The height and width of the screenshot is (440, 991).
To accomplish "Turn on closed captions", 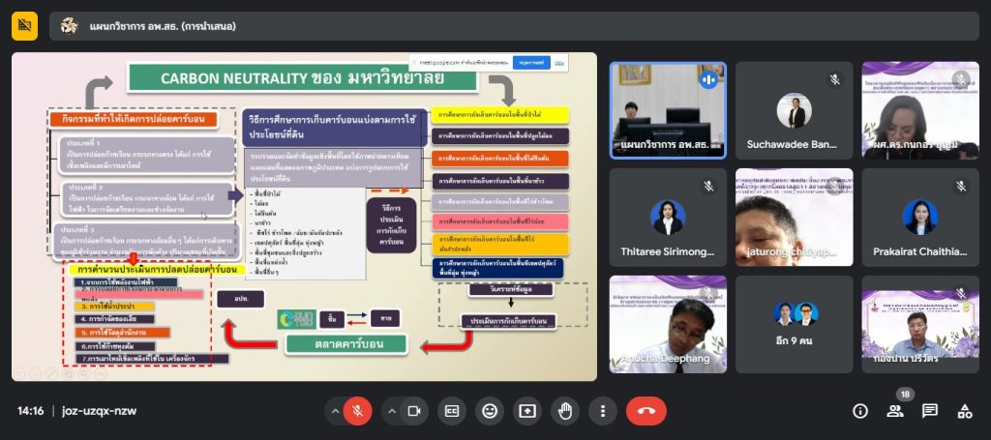I will pyautogui.click(x=451, y=411).
